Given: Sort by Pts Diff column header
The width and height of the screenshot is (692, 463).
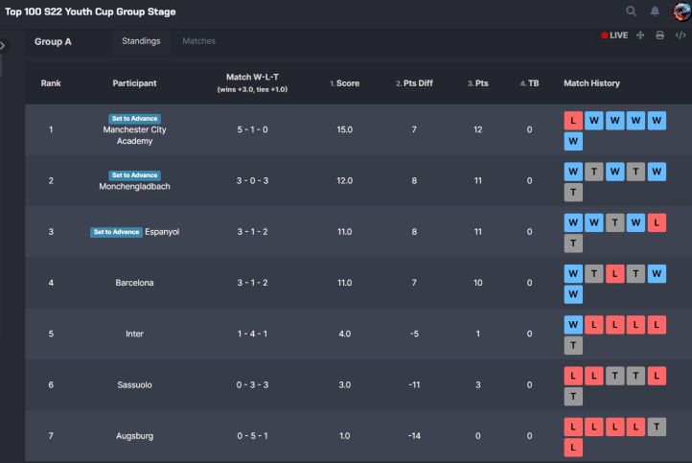Looking at the screenshot, I should [x=416, y=83].
